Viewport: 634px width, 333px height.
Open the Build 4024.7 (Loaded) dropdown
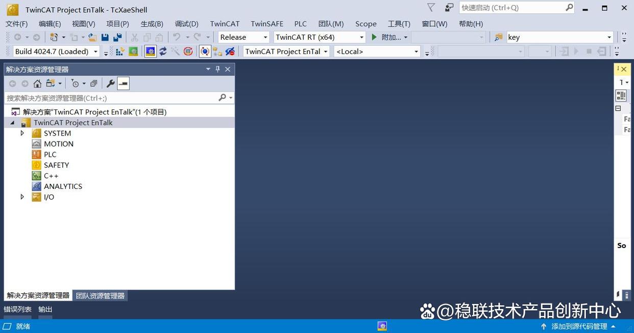pos(95,51)
